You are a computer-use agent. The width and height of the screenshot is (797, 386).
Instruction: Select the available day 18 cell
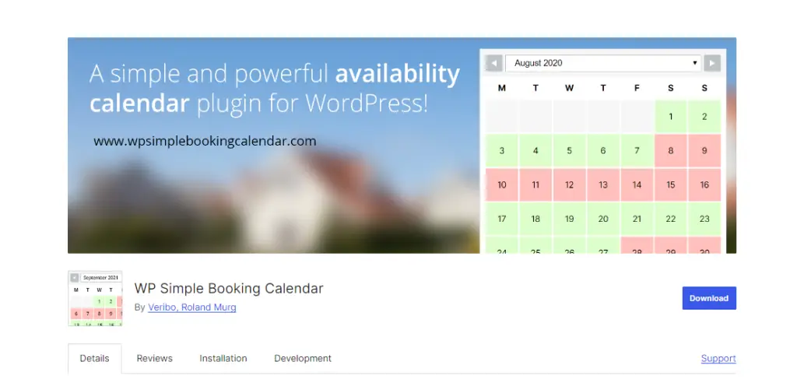click(x=535, y=219)
